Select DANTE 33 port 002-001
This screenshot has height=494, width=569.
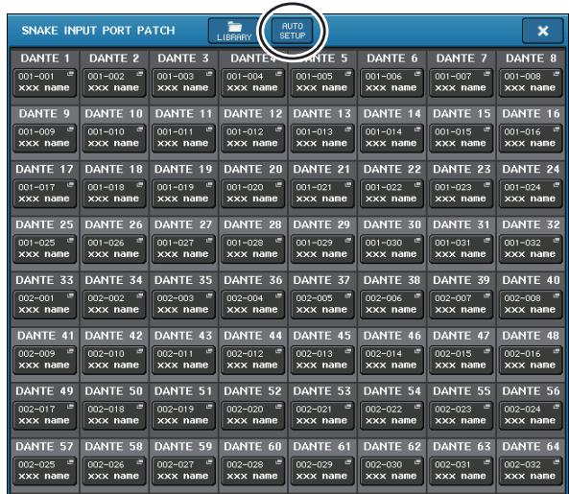click(x=45, y=305)
